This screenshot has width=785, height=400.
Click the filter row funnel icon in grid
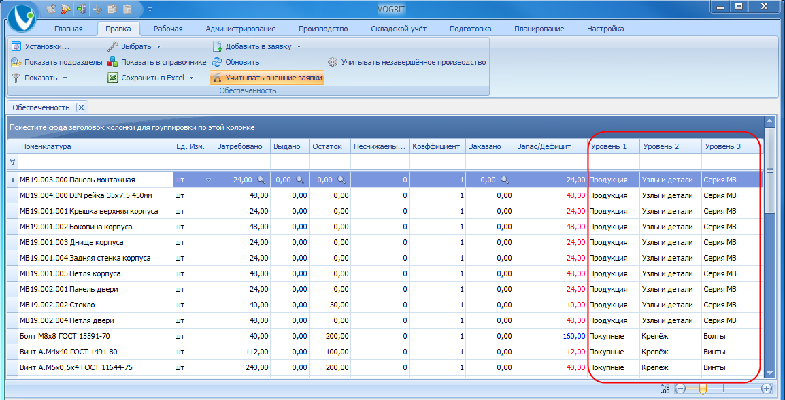[12, 162]
